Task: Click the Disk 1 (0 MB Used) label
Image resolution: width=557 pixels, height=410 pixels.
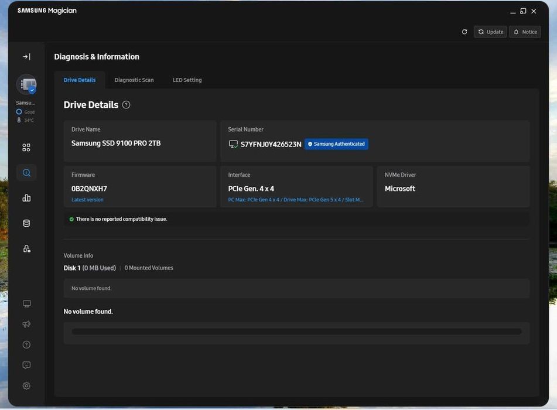Action: tap(90, 268)
